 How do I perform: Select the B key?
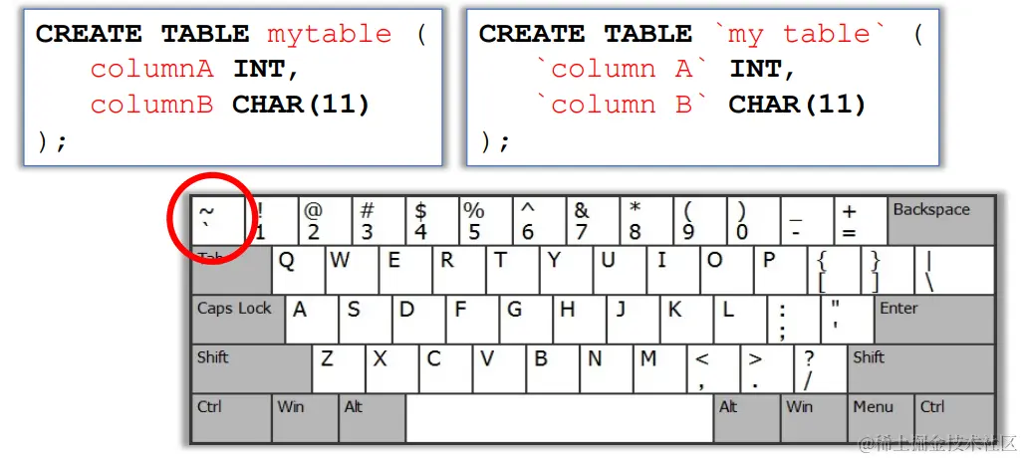pos(553,368)
